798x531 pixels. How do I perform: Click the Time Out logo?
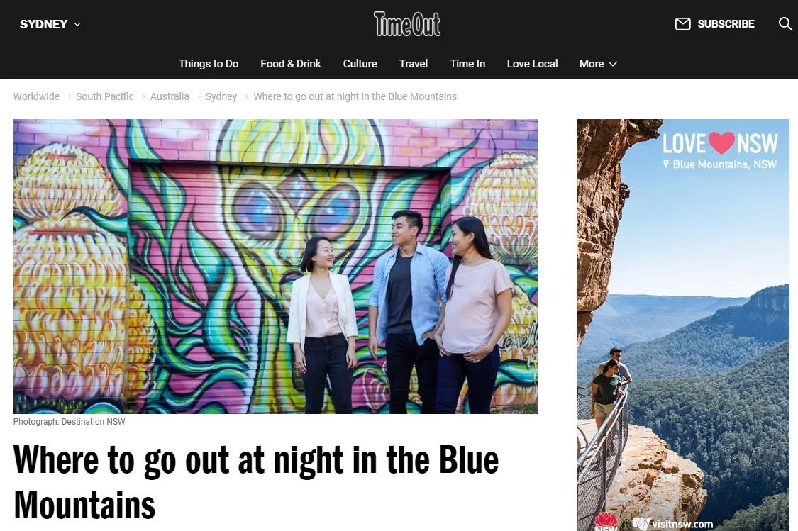[407, 24]
